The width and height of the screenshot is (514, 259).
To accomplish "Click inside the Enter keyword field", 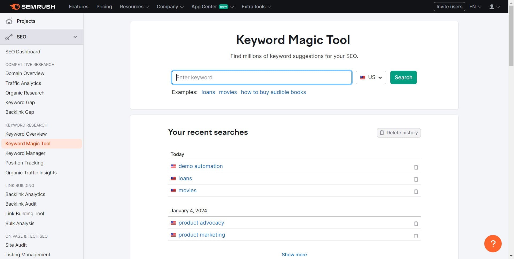I will click(x=262, y=77).
